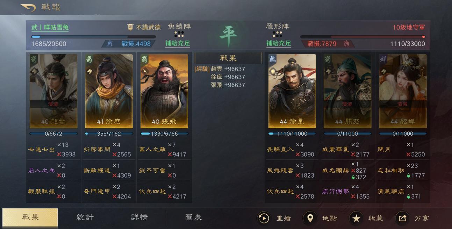Click the attacker 戰損 cavalry icon

(x=110, y=44)
